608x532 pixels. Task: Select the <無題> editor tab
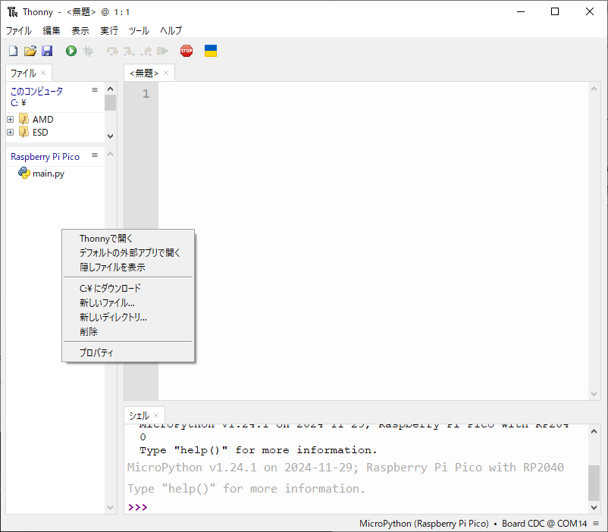click(144, 73)
